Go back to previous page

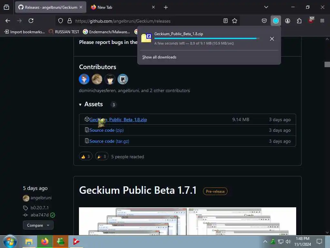[x=8, y=21]
